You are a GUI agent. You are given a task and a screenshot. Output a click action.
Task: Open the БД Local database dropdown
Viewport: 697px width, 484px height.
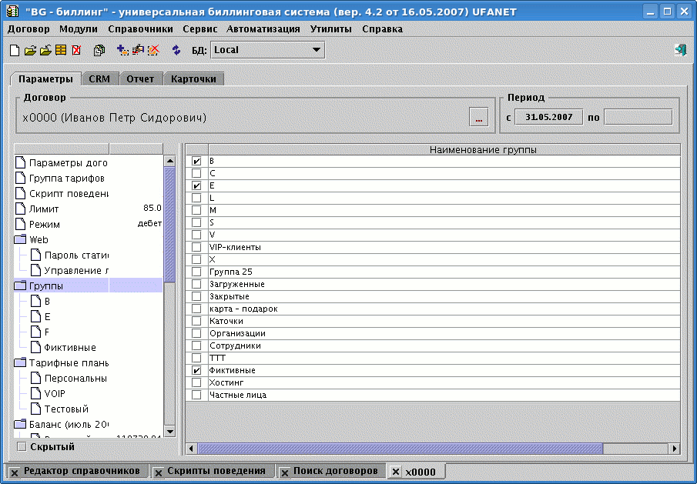coord(316,50)
